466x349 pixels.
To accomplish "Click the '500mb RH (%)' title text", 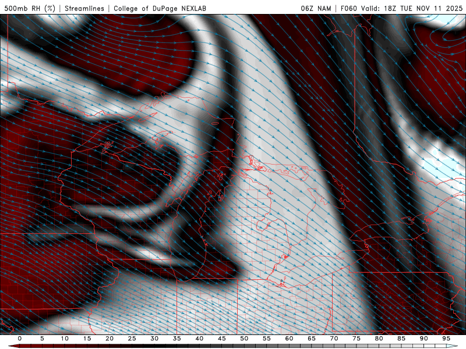I will coord(30,8).
